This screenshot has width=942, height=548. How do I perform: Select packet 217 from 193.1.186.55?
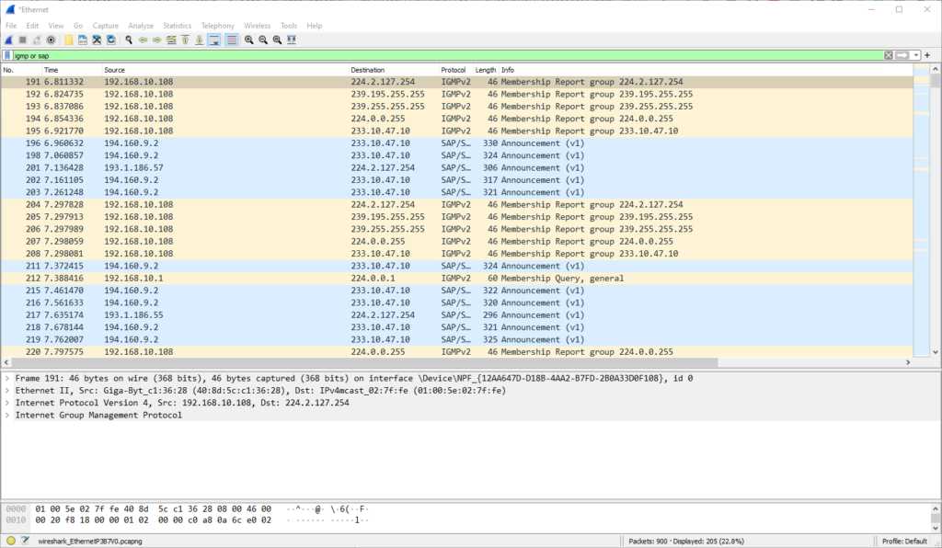457,314
